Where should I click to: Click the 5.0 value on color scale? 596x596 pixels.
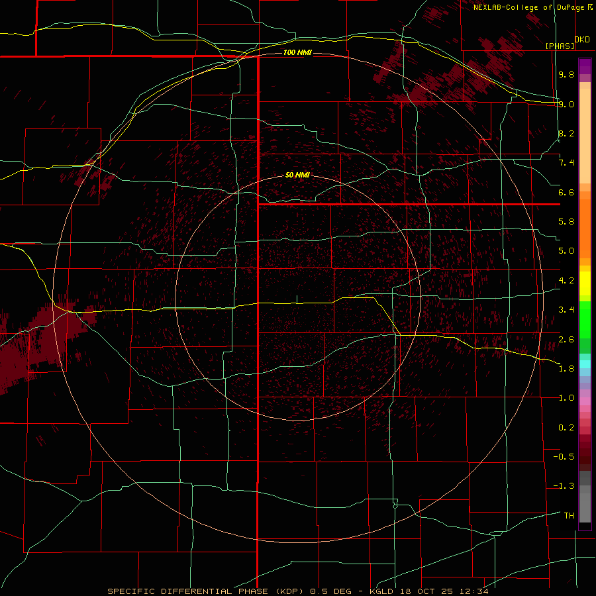[566, 251]
